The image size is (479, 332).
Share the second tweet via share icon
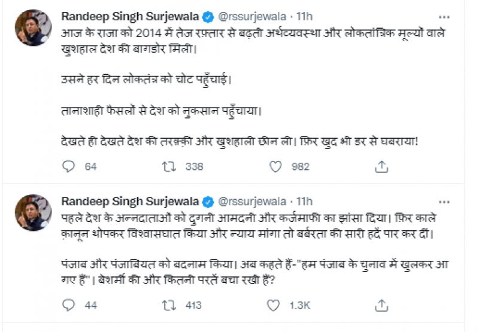[x=381, y=305]
